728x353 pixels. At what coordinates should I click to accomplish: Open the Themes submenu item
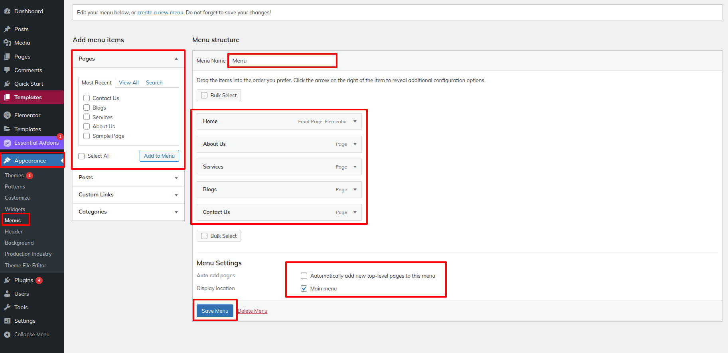click(14, 175)
